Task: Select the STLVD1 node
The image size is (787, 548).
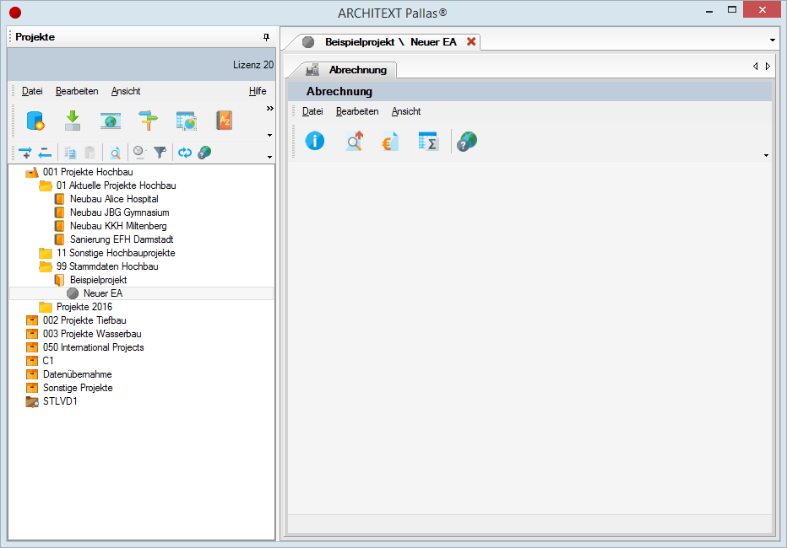Action: 60,401
